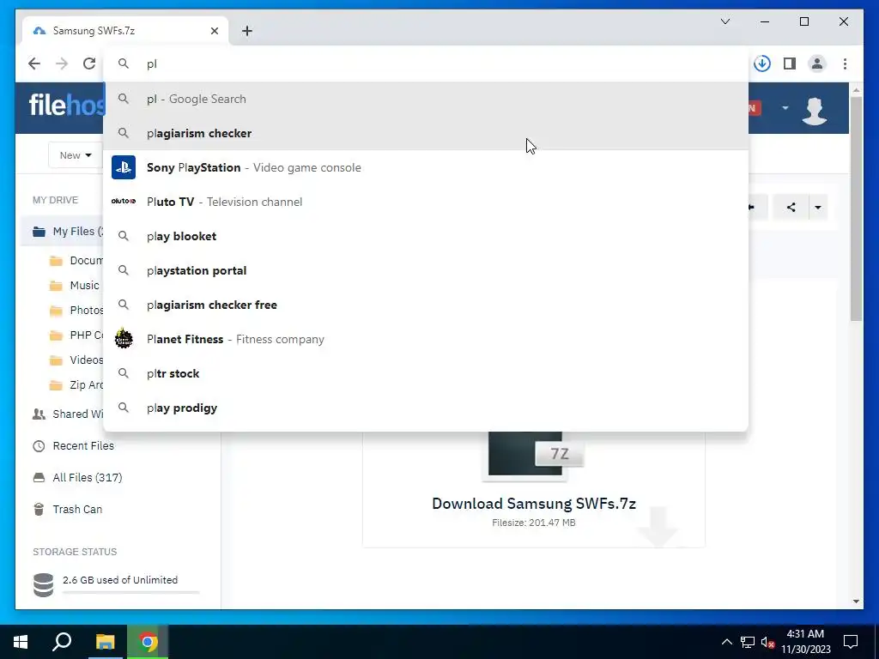Reload the page with the refresh icon

click(89, 63)
